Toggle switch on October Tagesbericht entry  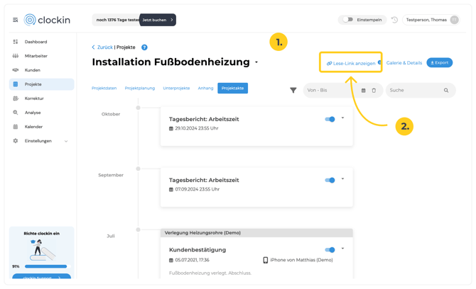[330, 120]
